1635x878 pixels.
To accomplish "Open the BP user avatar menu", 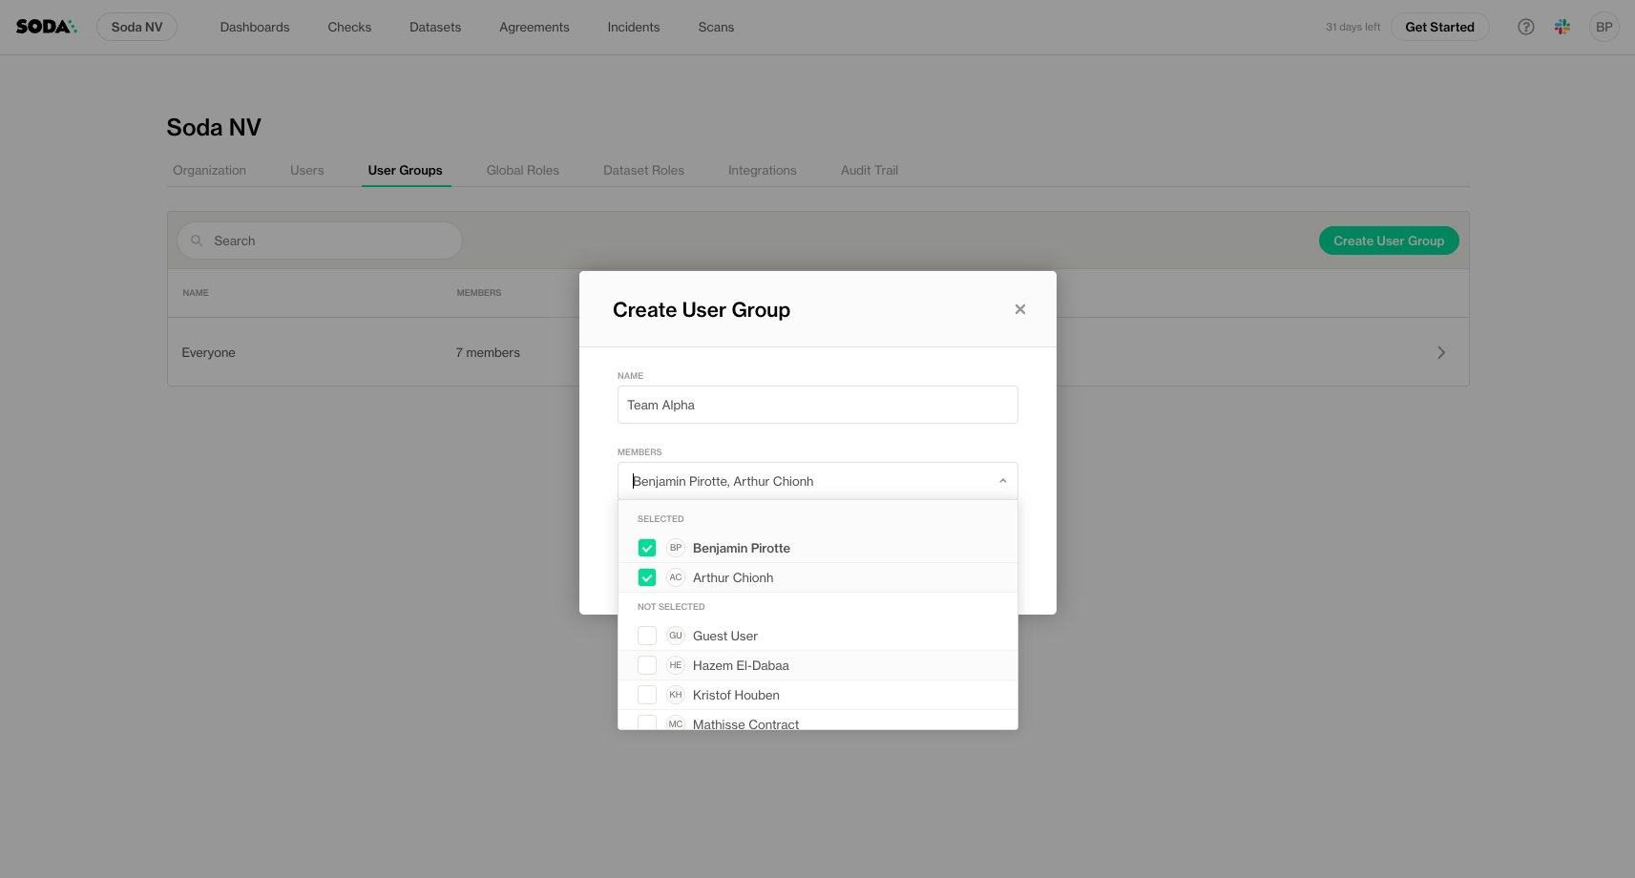I will pyautogui.click(x=1604, y=27).
